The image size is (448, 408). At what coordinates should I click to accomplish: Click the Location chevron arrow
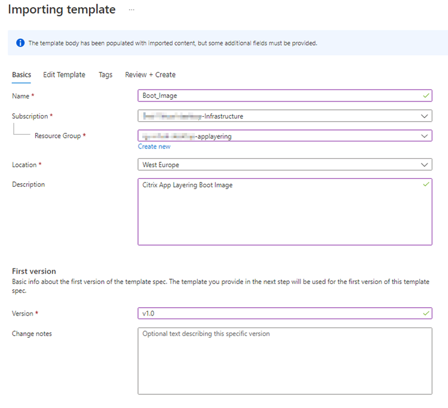pos(424,165)
